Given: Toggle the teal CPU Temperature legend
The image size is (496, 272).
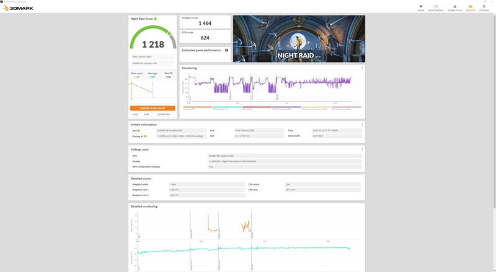Looking at the screenshot, I should pos(227,108).
